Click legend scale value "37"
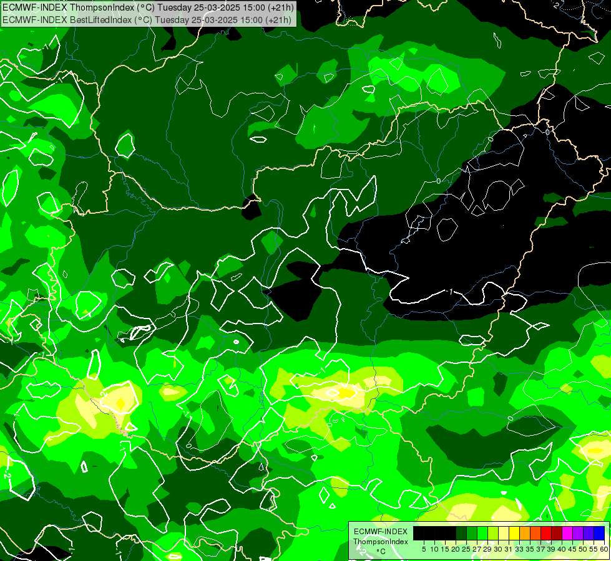This screenshot has height=561, width=611. pyautogui.click(x=541, y=549)
